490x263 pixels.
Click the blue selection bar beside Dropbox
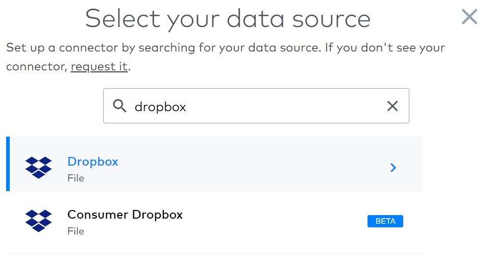pos(8,164)
